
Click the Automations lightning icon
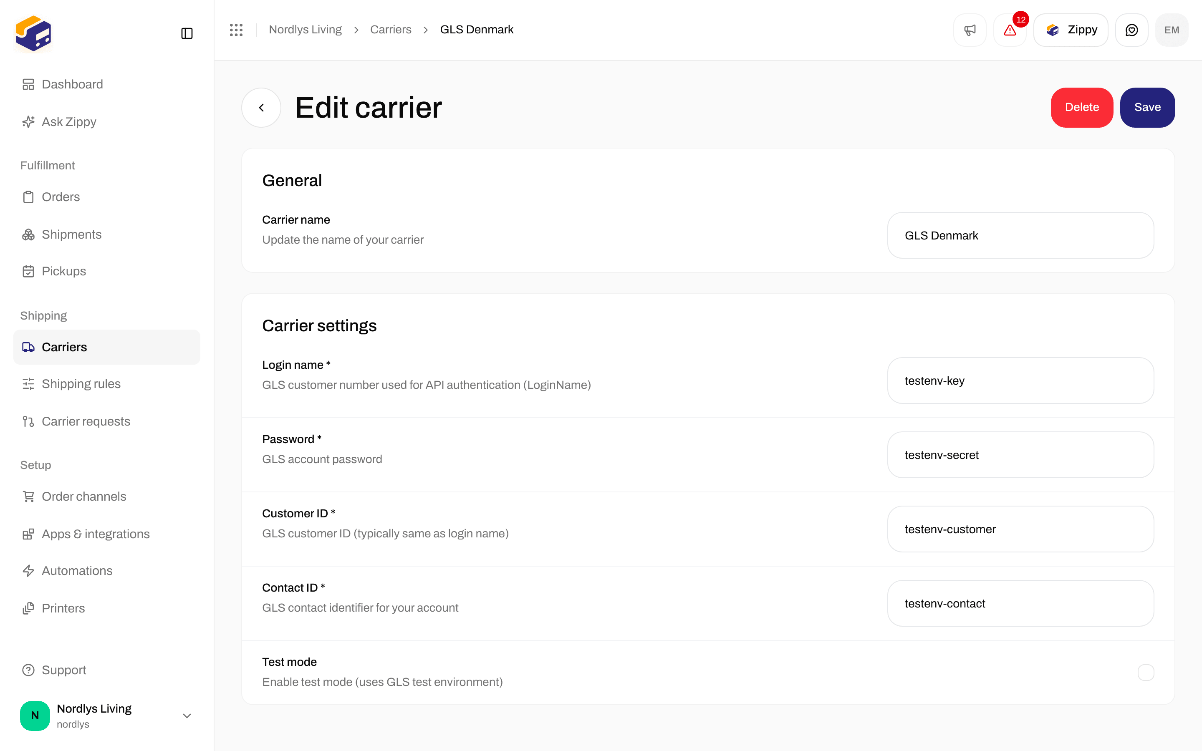(28, 571)
